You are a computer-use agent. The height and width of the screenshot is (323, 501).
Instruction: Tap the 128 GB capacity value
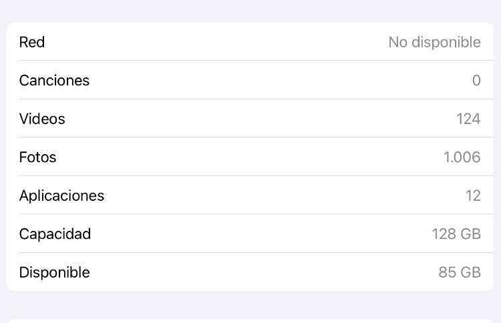coord(456,234)
